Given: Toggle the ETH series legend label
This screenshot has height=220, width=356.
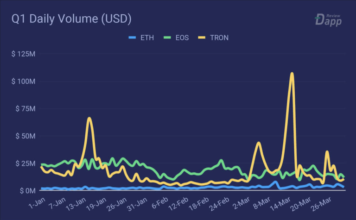Looking at the screenshot, I should pyautogui.click(x=146, y=38).
